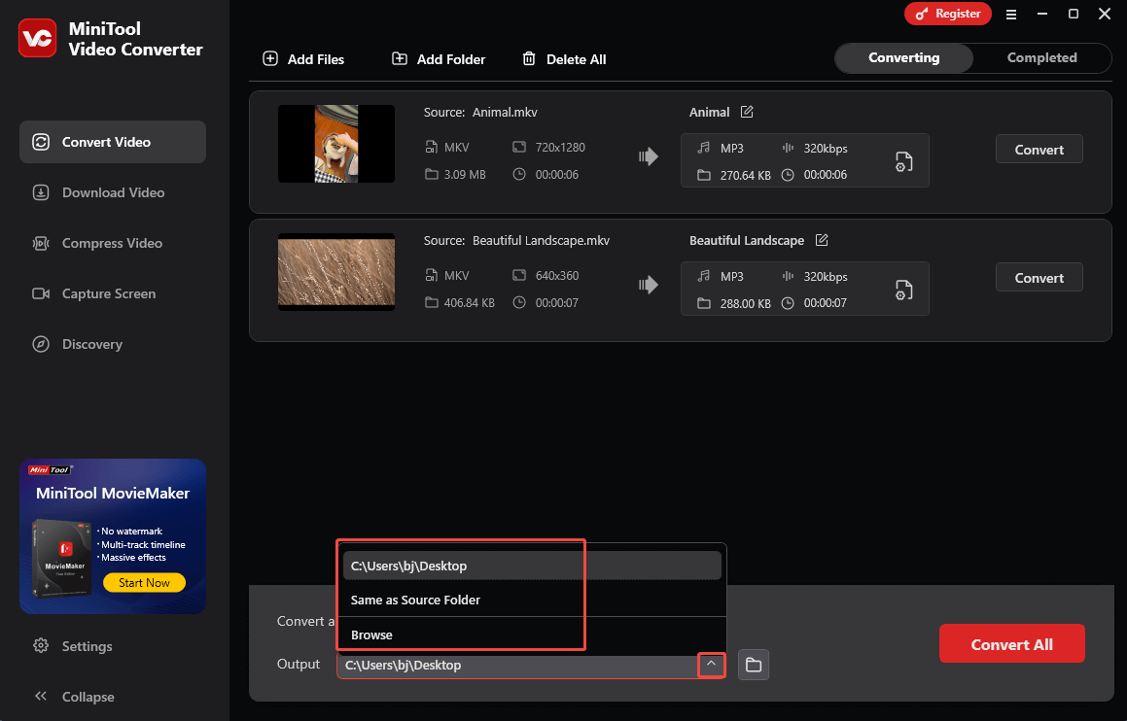The height and width of the screenshot is (721, 1127).
Task: Click the Animal video thumbnail
Action: (x=336, y=144)
